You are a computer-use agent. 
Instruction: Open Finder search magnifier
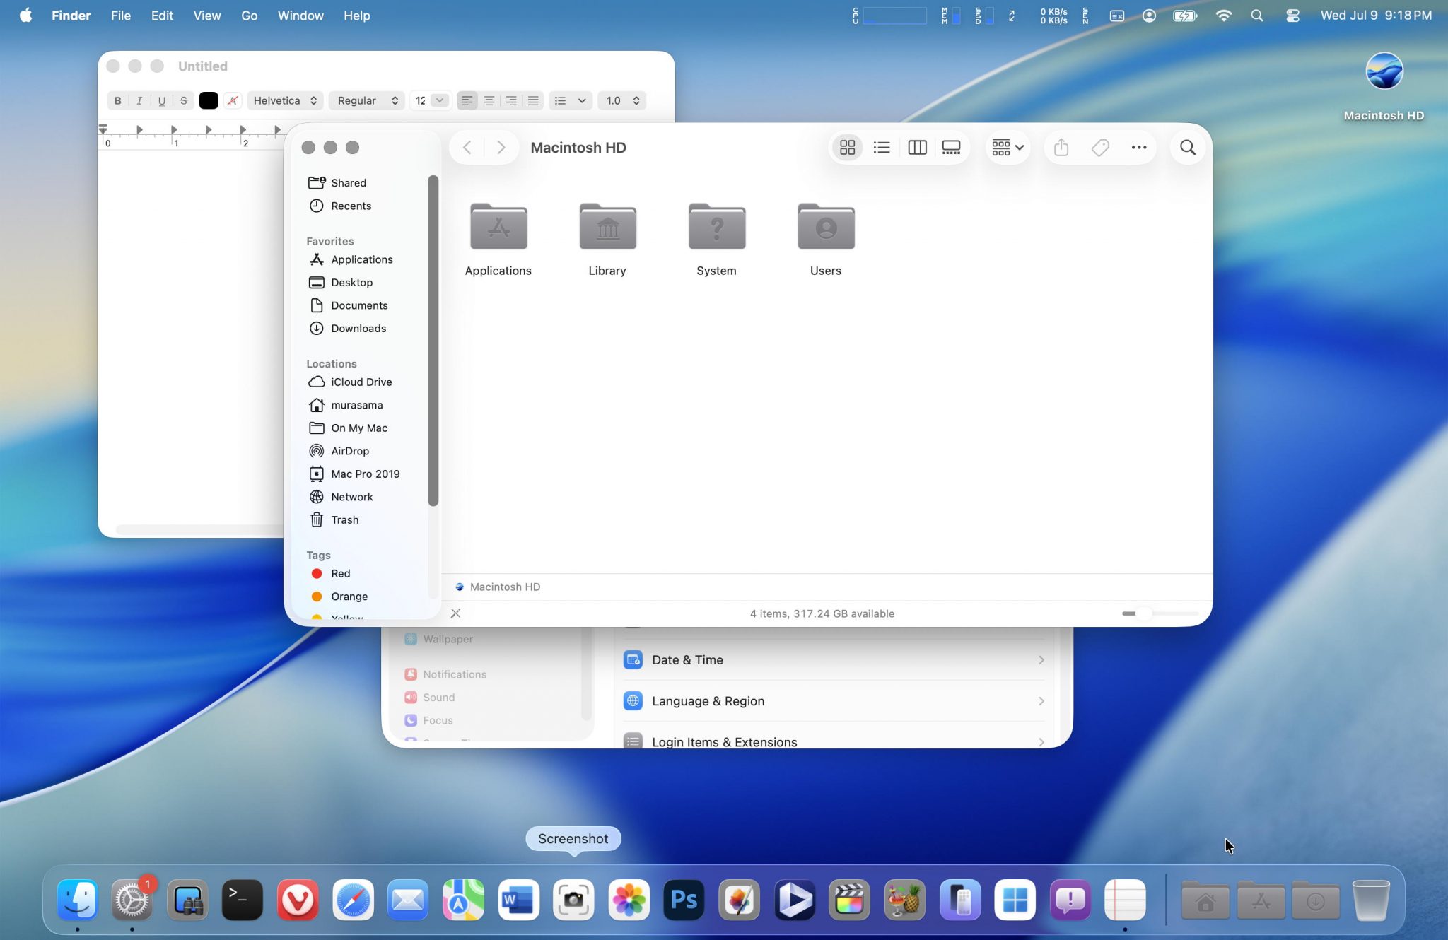coord(1187,147)
